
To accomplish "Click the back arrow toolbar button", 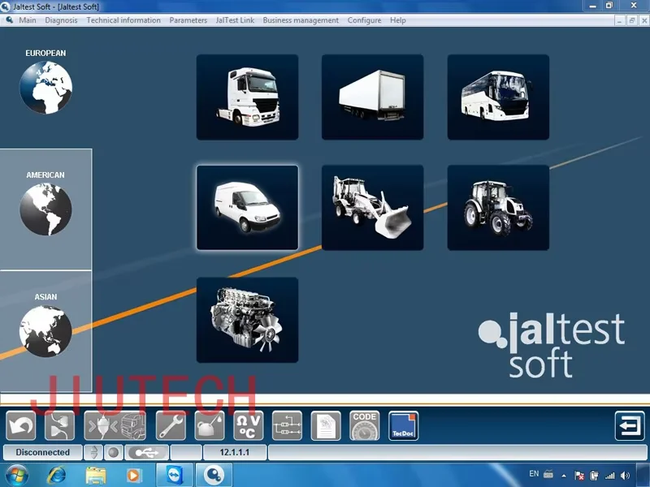I will pos(21,425).
